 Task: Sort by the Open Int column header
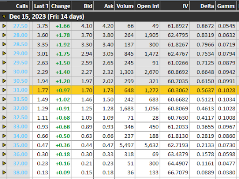point(148,6)
